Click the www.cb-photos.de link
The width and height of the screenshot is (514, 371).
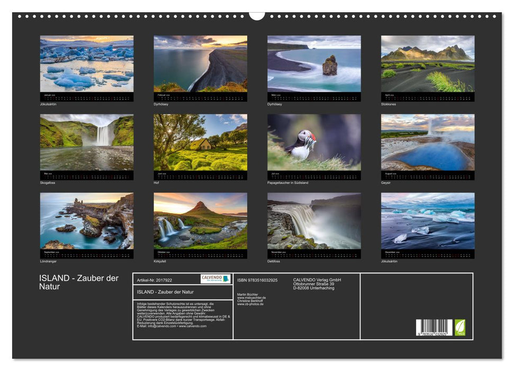(x=250, y=303)
